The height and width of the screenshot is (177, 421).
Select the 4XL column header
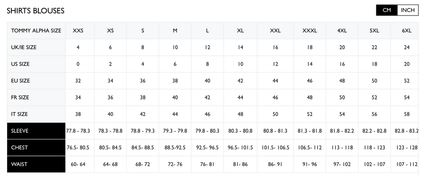coord(342,31)
